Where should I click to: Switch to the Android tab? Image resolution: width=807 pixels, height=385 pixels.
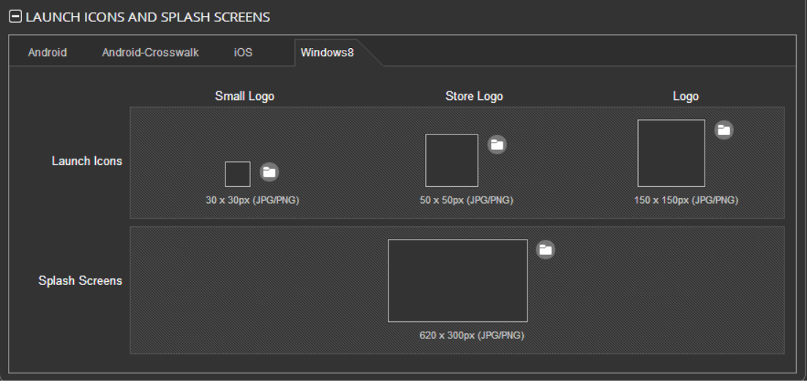[x=48, y=53]
